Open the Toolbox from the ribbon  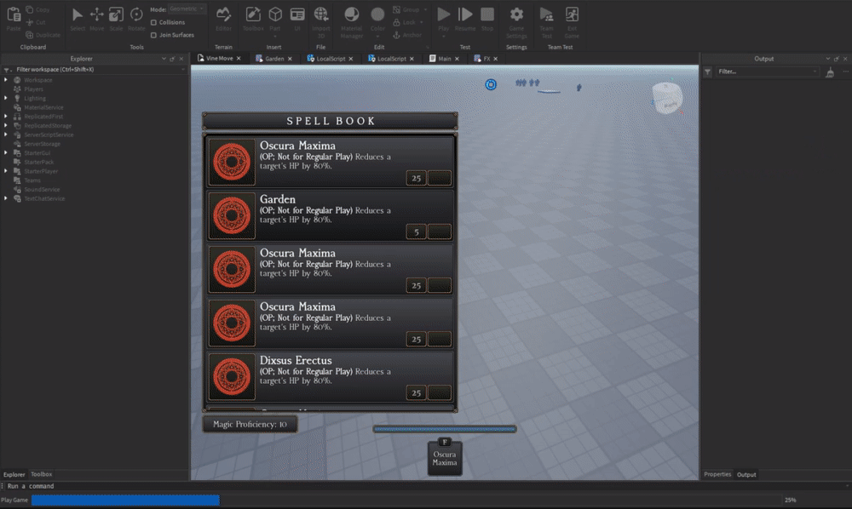[x=253, y=14]
